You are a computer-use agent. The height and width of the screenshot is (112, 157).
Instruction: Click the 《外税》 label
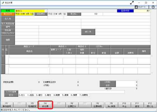tap(108, 82)
